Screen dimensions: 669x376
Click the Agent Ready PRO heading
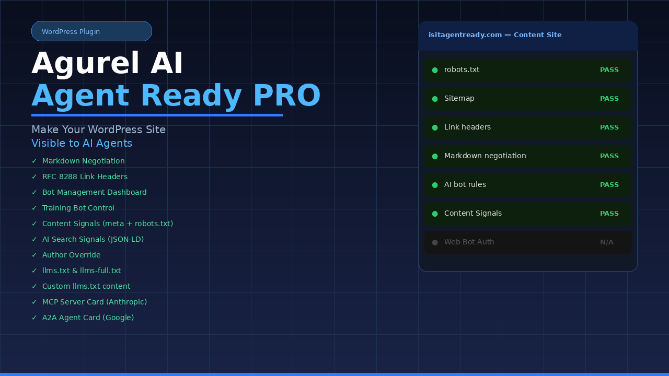coord(176,96)
